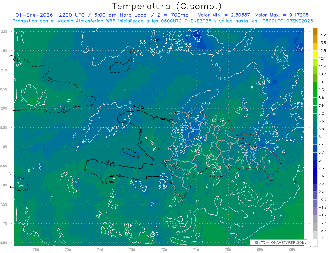Image resolution: width=328 pixels, height=253 pixels.
Task: Click the '69W' longitude label
Action: tap(260, 249)
